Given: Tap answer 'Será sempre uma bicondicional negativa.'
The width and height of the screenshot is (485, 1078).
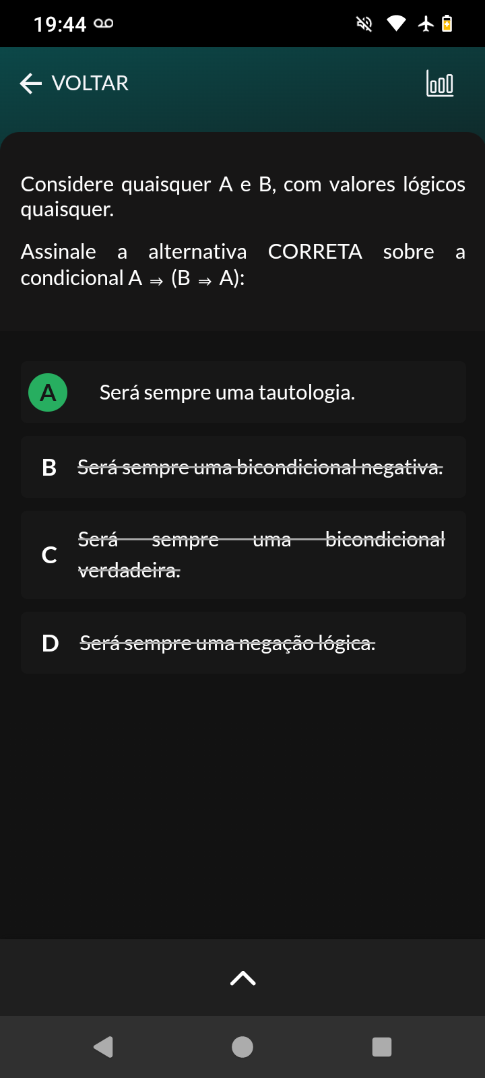Looking at the screenshot, I should coord(260,467).
